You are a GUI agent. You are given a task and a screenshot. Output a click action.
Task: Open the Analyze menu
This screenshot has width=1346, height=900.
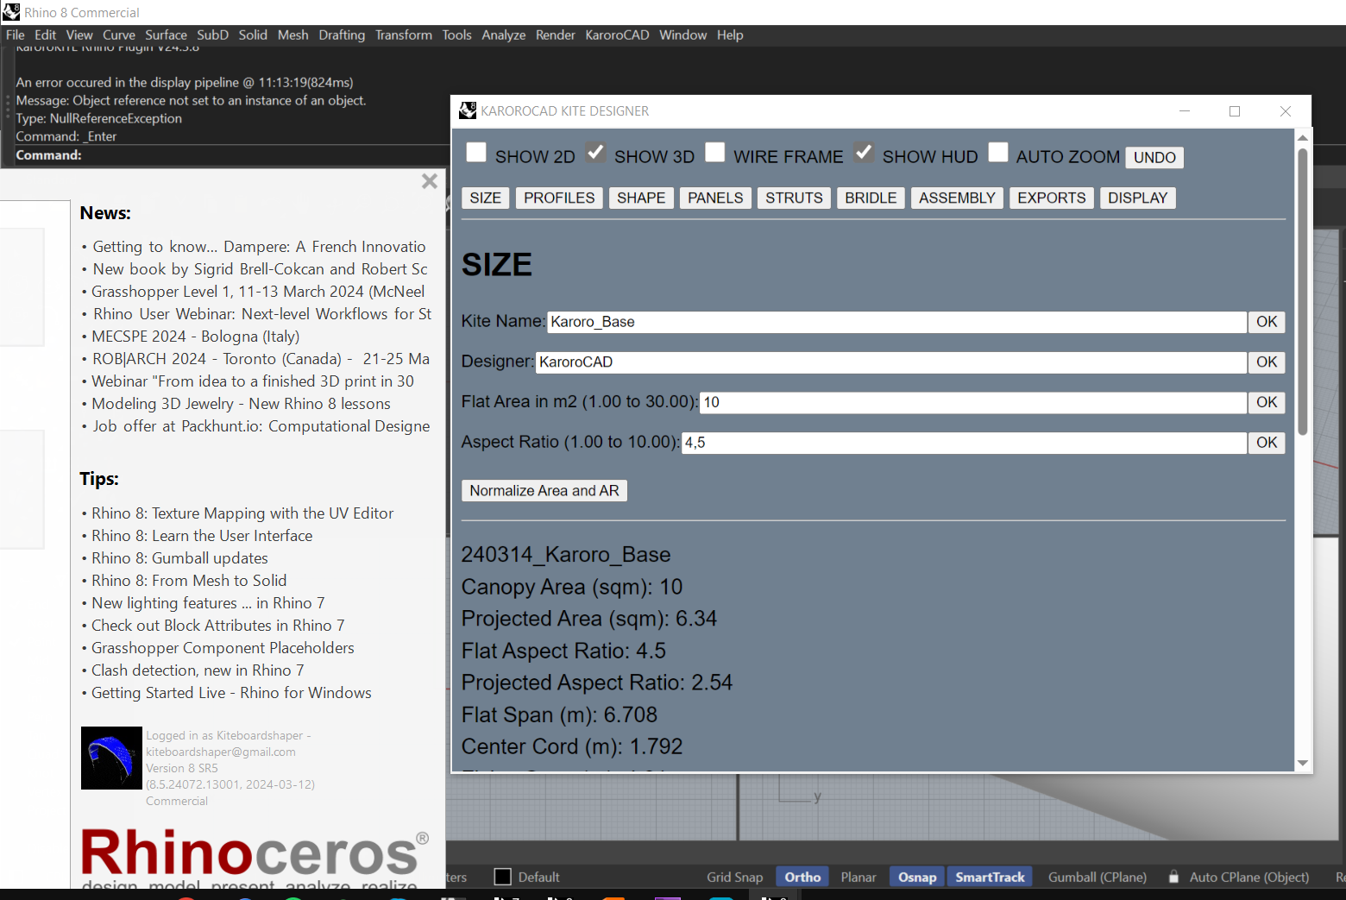pos(504,35)
